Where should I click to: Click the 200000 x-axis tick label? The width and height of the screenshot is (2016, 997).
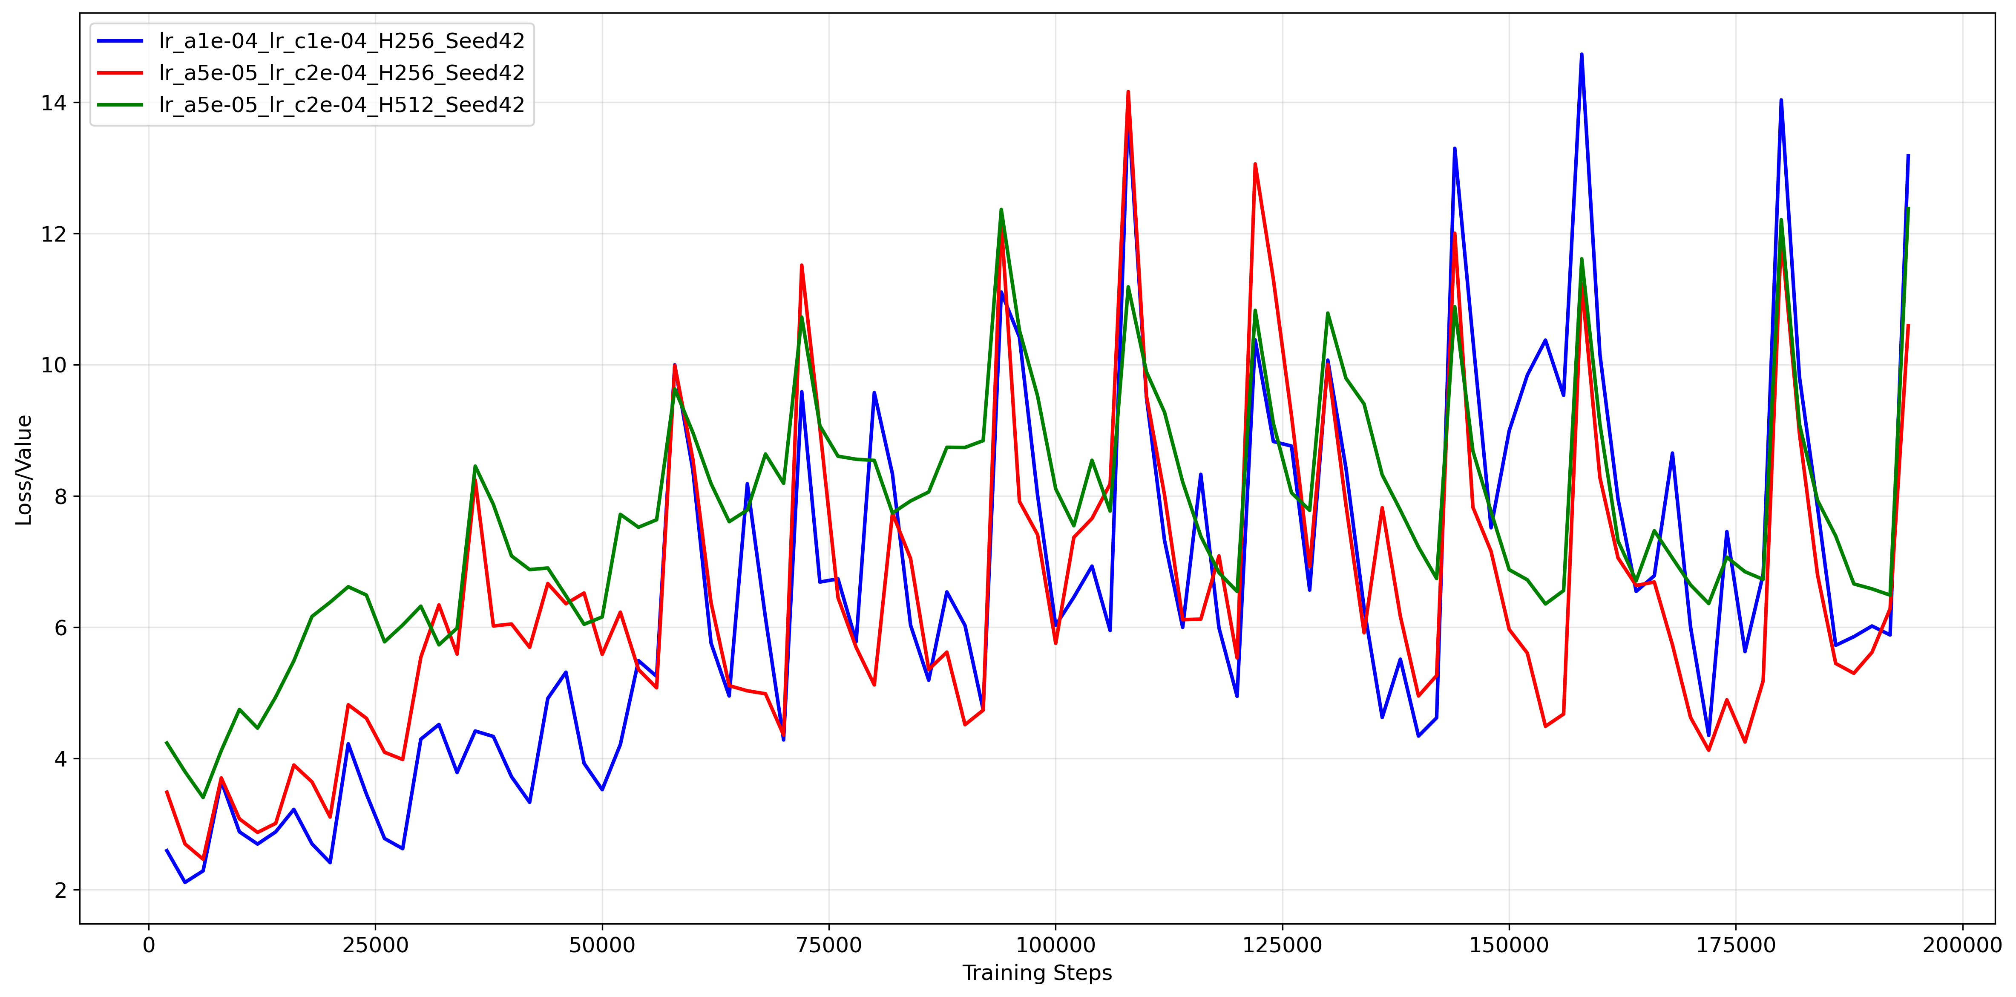point(1962,945)
